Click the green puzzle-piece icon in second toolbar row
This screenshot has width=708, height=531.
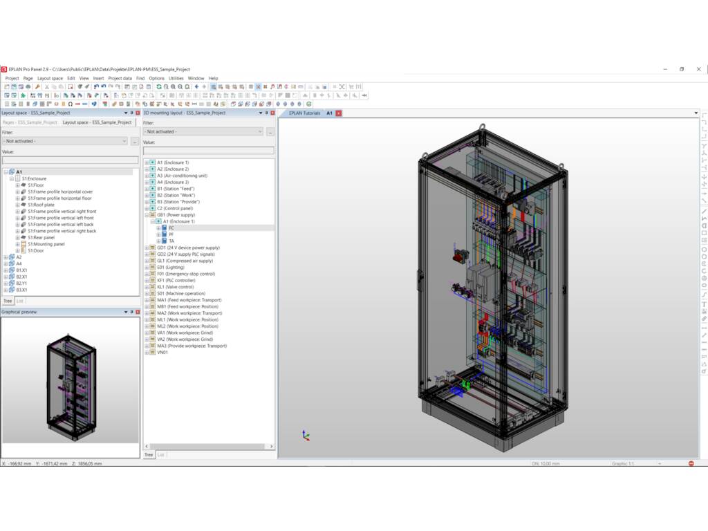pos(23,95)
